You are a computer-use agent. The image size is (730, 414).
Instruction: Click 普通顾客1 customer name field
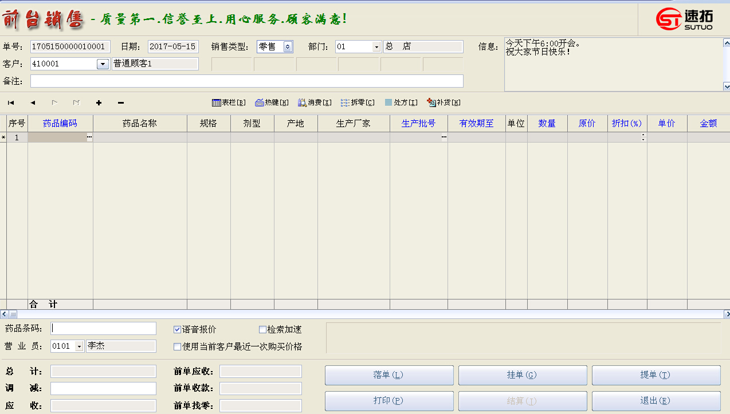click(x=155, y=64)
